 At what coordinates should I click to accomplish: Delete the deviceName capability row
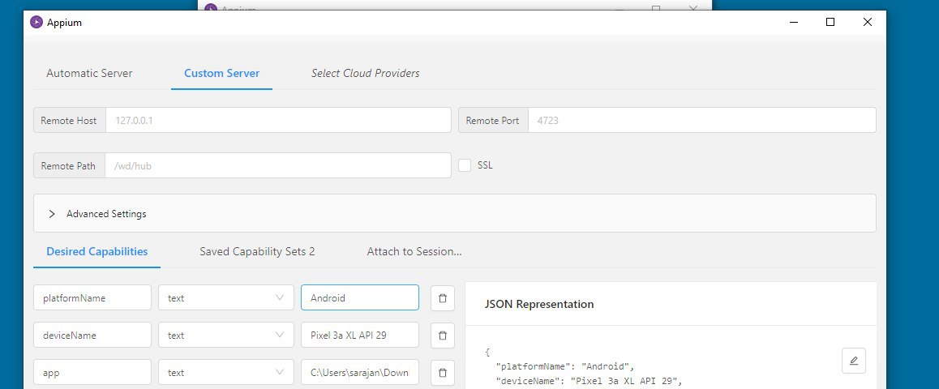coord(443,336)
